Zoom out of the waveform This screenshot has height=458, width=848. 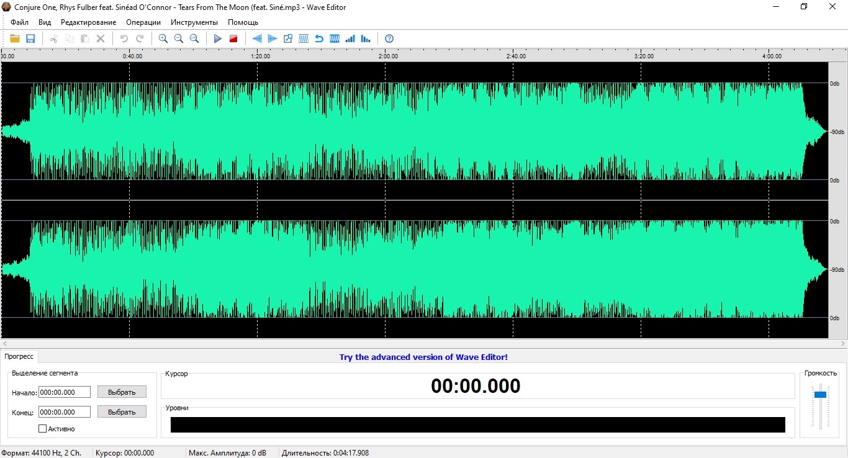pyautogui.click(x=179, y=38)
